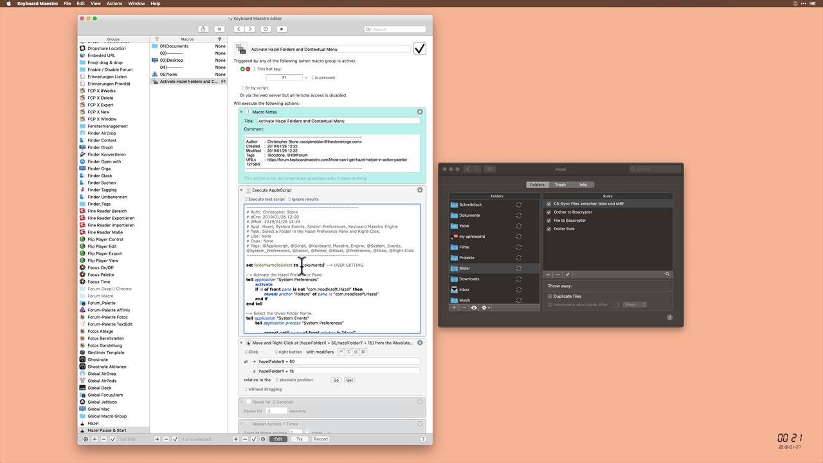Click the clock history toolbar icon
The width and height of the screenshot is (823, 463).
[x=266, y=29]
